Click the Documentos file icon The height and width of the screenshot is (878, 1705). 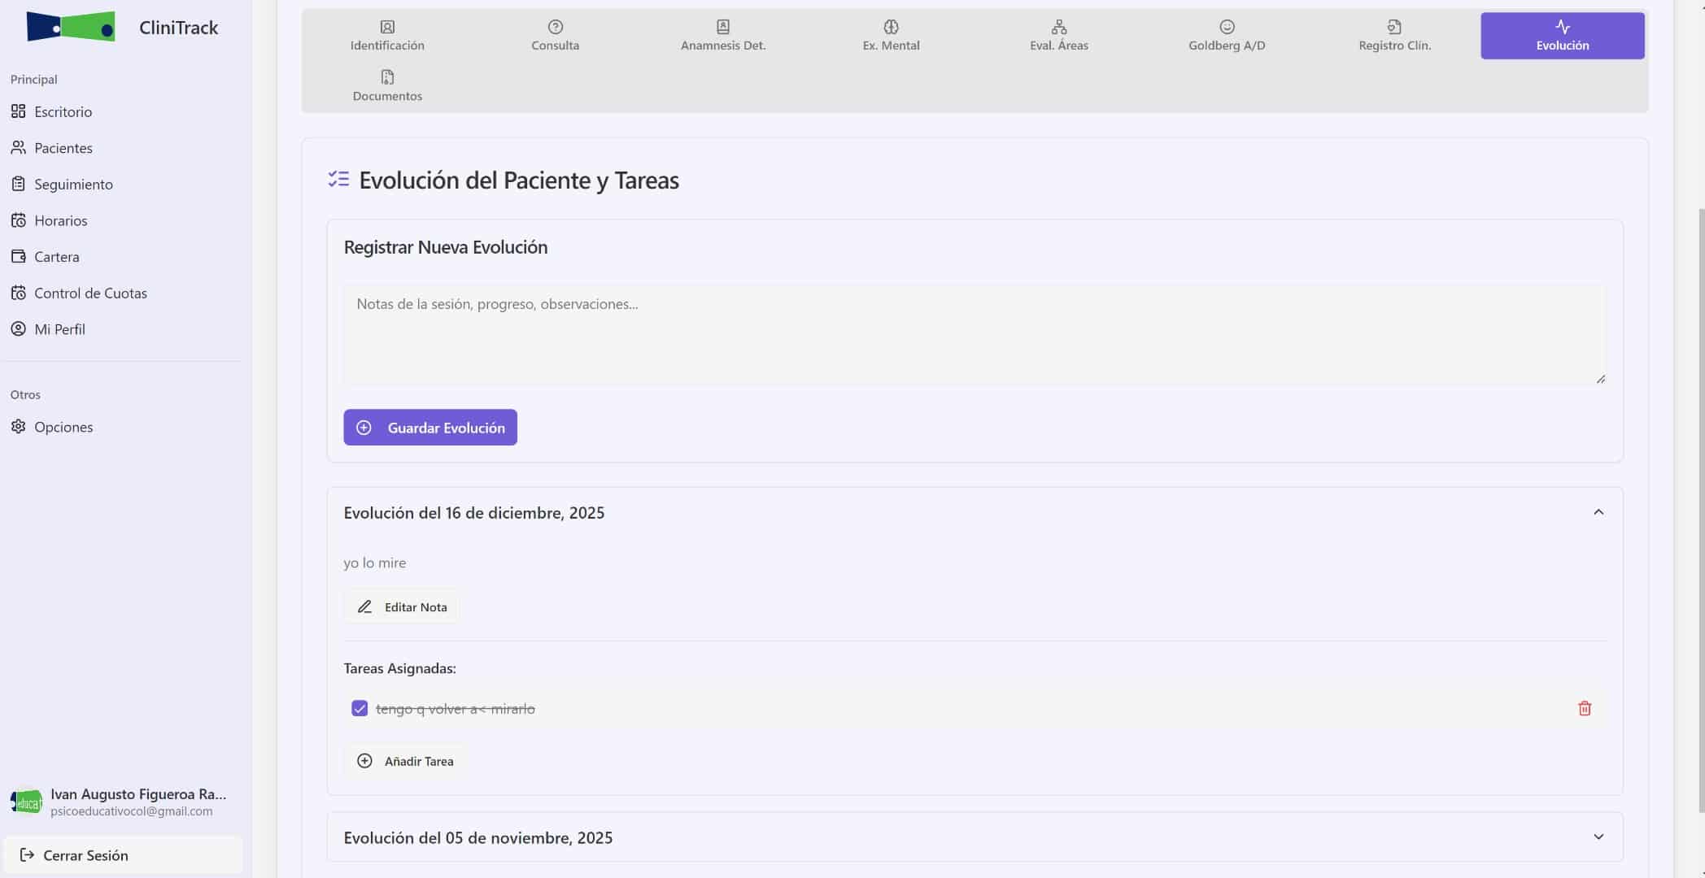point(387,77)
